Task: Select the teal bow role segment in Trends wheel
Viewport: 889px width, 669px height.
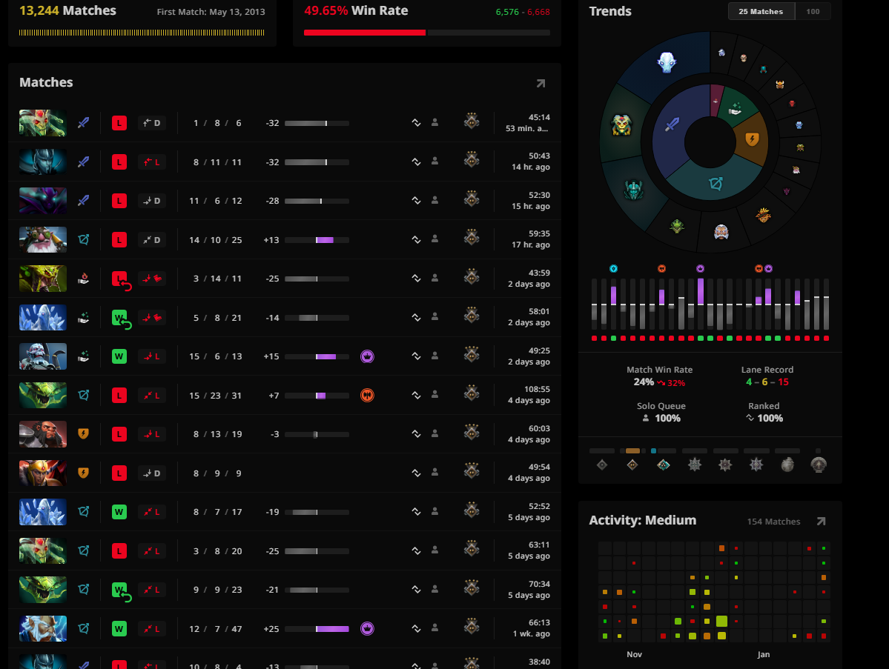Action: pos(716,183)
